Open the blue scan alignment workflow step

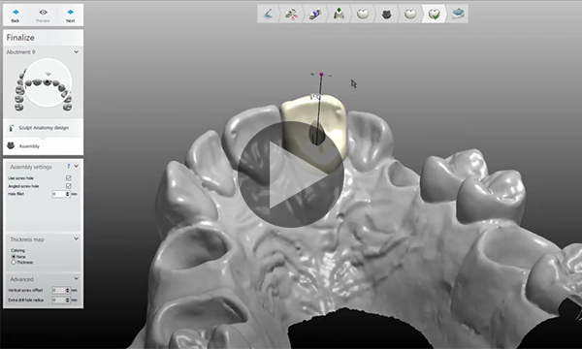point(314,15)
